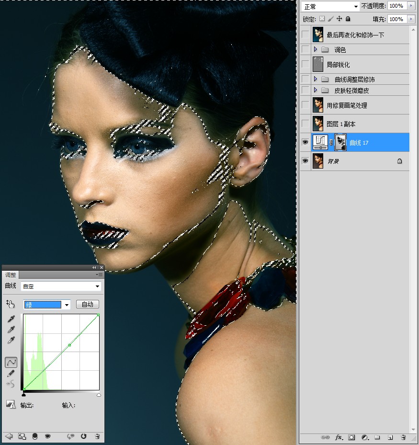Click the curves thumbnail of 曲线 17
The width and height of the screenshot is (419, 445).
pos(320,142)
